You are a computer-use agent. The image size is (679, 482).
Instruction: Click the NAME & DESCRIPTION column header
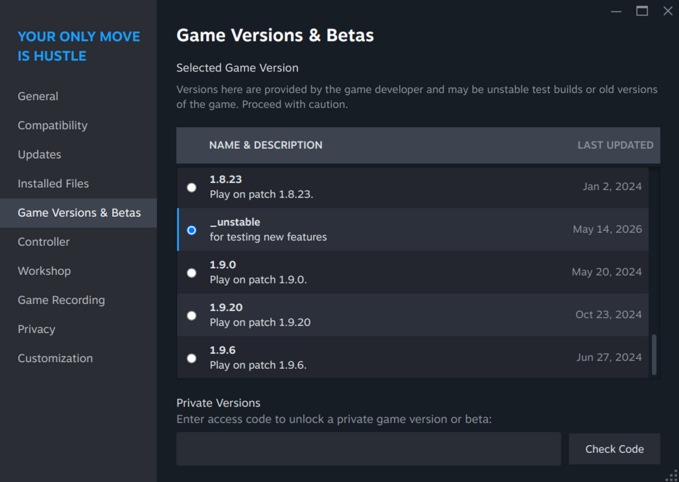(266, 146)
